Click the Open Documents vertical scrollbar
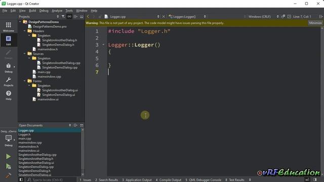 click(83, 152)
